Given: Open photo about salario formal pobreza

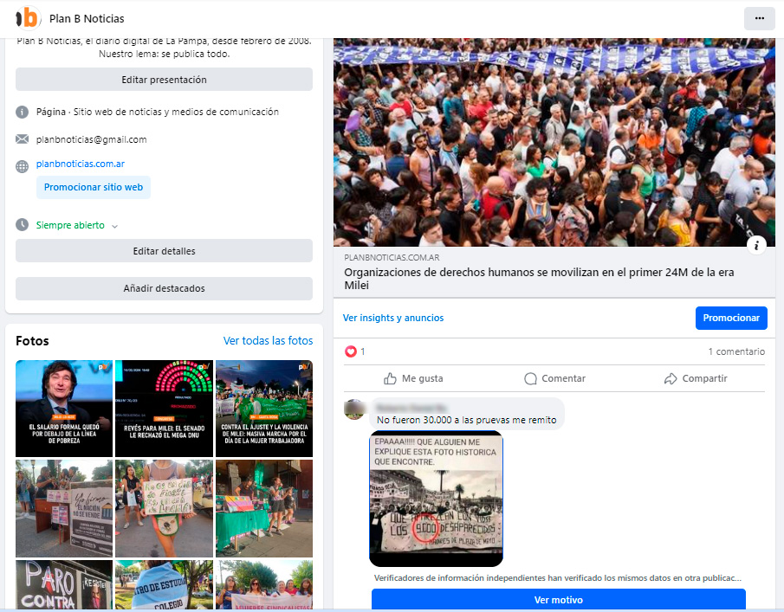Looking at the screenshot, I should coord(64,409).
